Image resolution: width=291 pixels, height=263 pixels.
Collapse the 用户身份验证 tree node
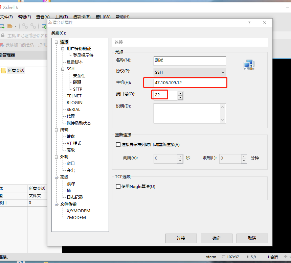point(63,49)
